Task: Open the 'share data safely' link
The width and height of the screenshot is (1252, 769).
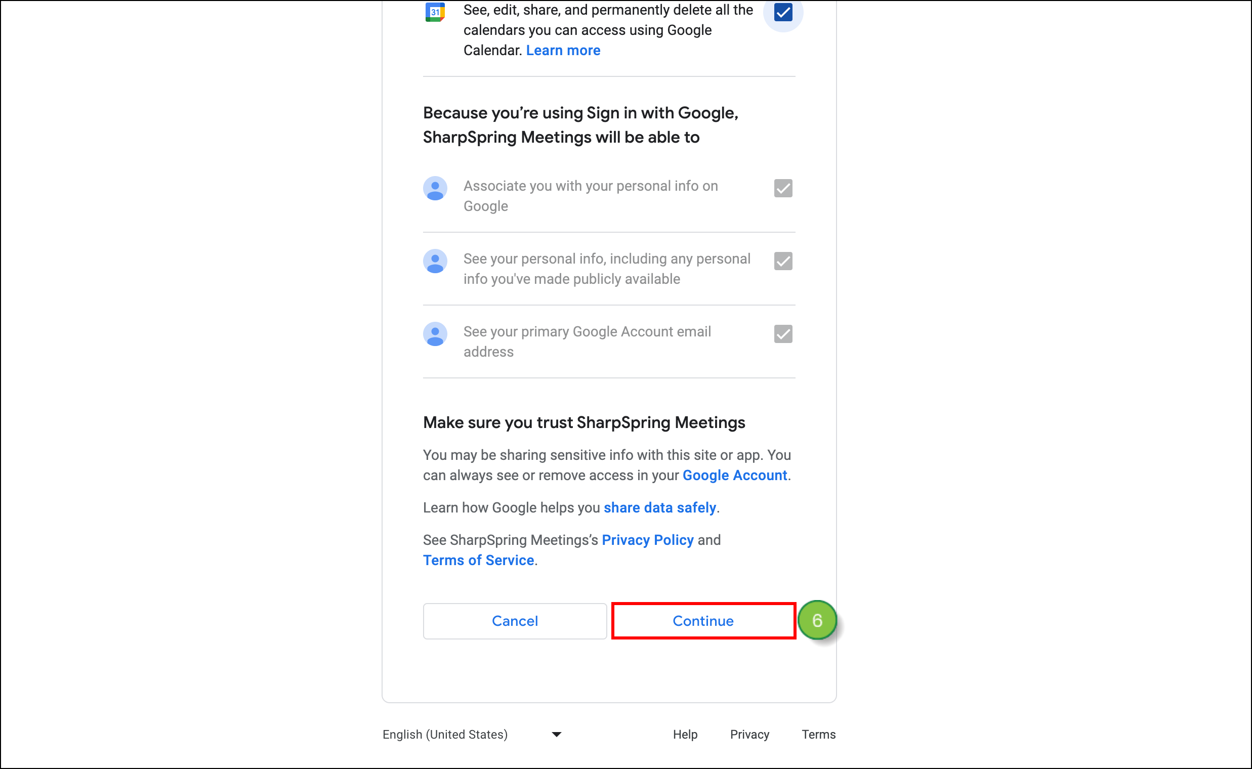Action: click(660, 507)
